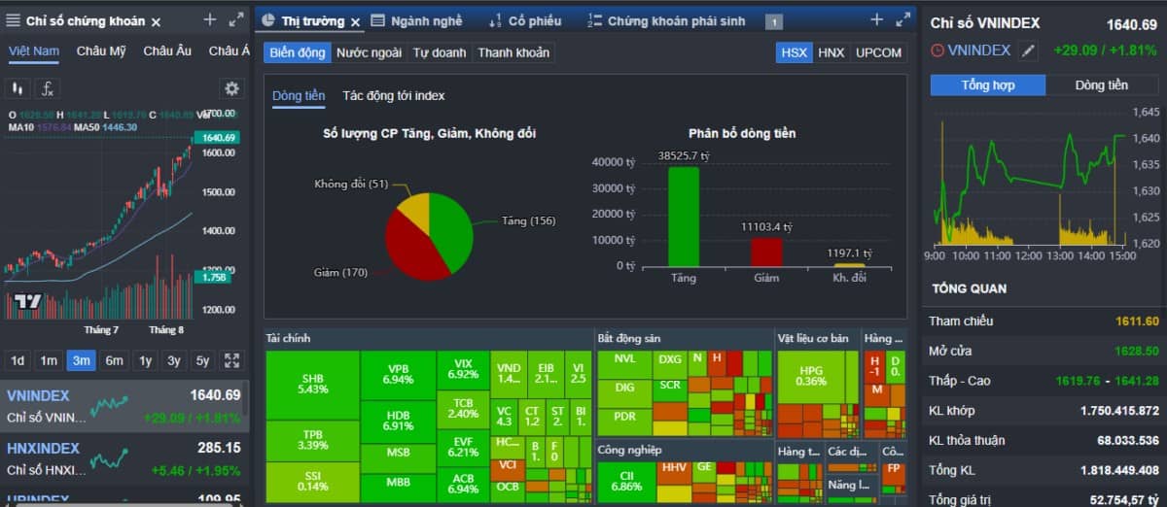
Task: Click the HNXINDEX sparkline in the index list
Action: click(110, 456)
